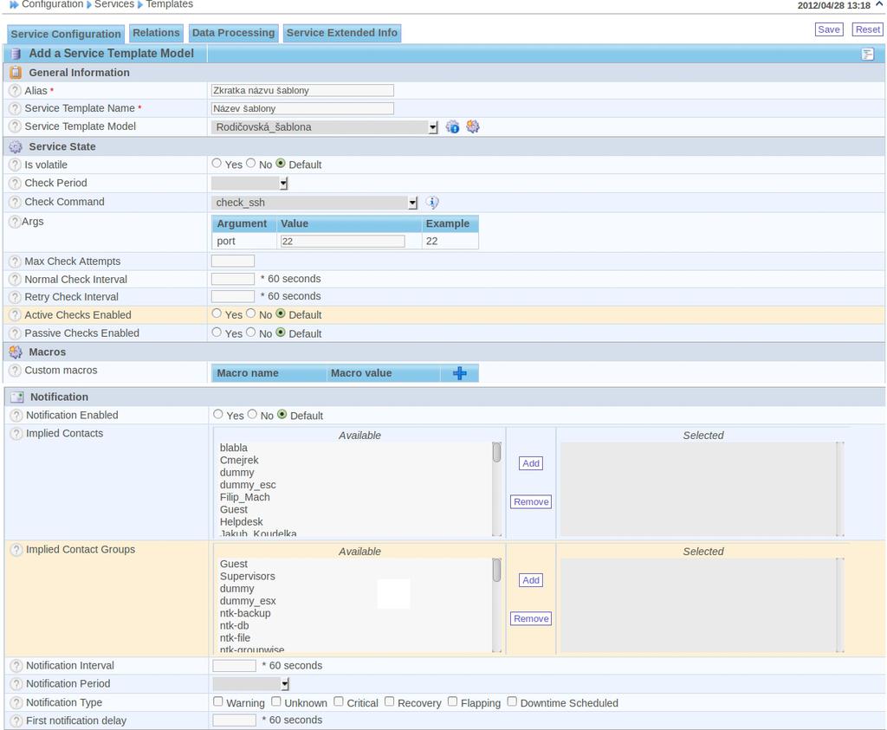
Task: Click the scrollbar of Implied Contacts available list
Action: tap(496, 489)
